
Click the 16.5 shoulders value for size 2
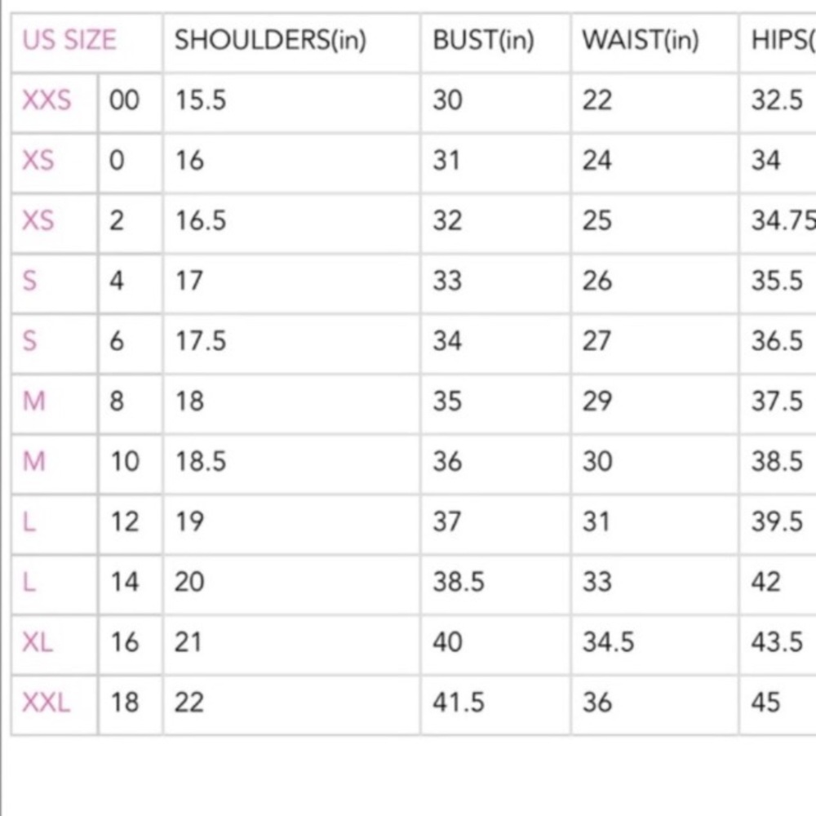[201, 221]
